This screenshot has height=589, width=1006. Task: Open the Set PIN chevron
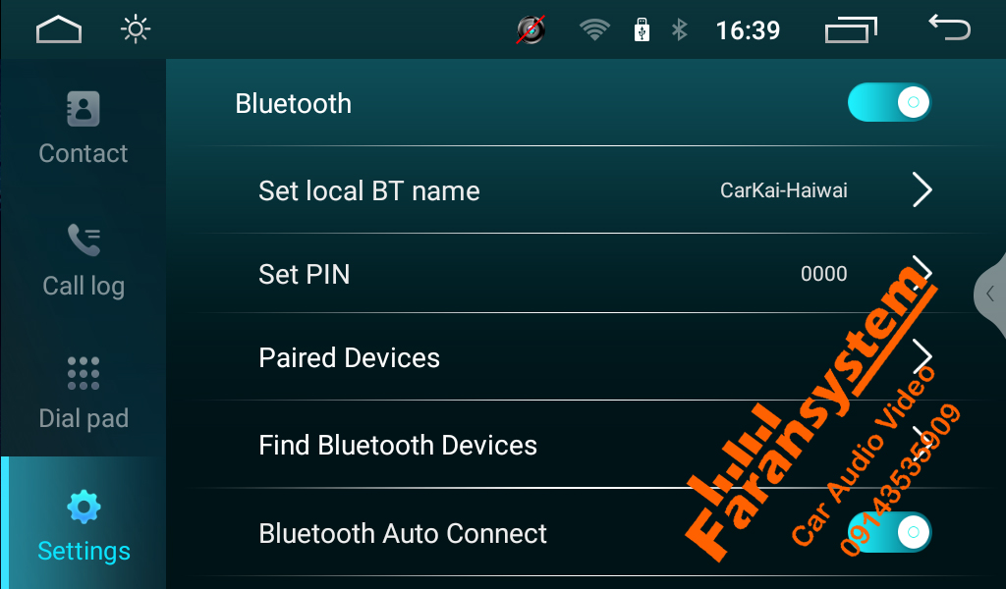click(922, 272)
